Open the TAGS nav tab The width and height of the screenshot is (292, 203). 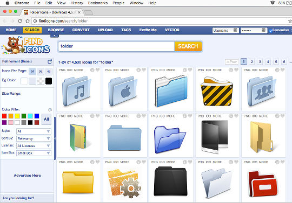pyautogui.click(x=126, y=30)
